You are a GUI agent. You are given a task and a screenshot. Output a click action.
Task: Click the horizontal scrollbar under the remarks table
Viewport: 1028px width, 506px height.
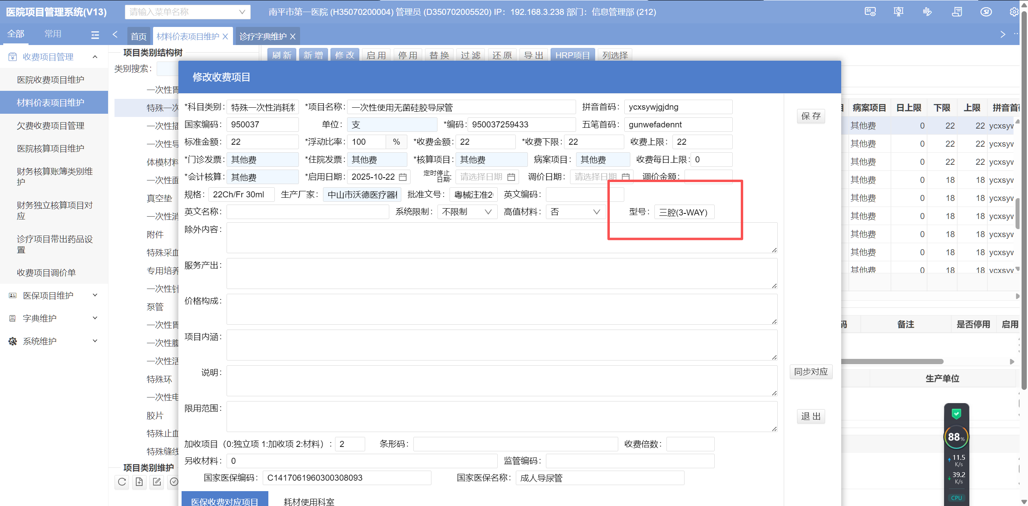(892, 361)
